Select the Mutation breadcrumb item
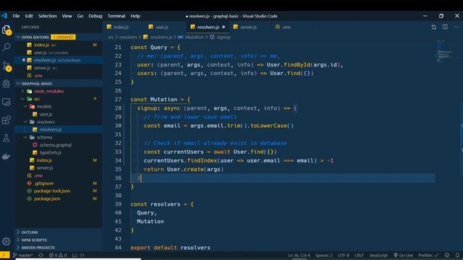Image resolution: width=463 pixels, height=260 pixels. click(195, 37)
